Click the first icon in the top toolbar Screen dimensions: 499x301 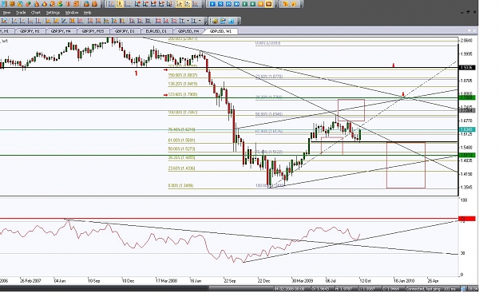coord(5,4)
